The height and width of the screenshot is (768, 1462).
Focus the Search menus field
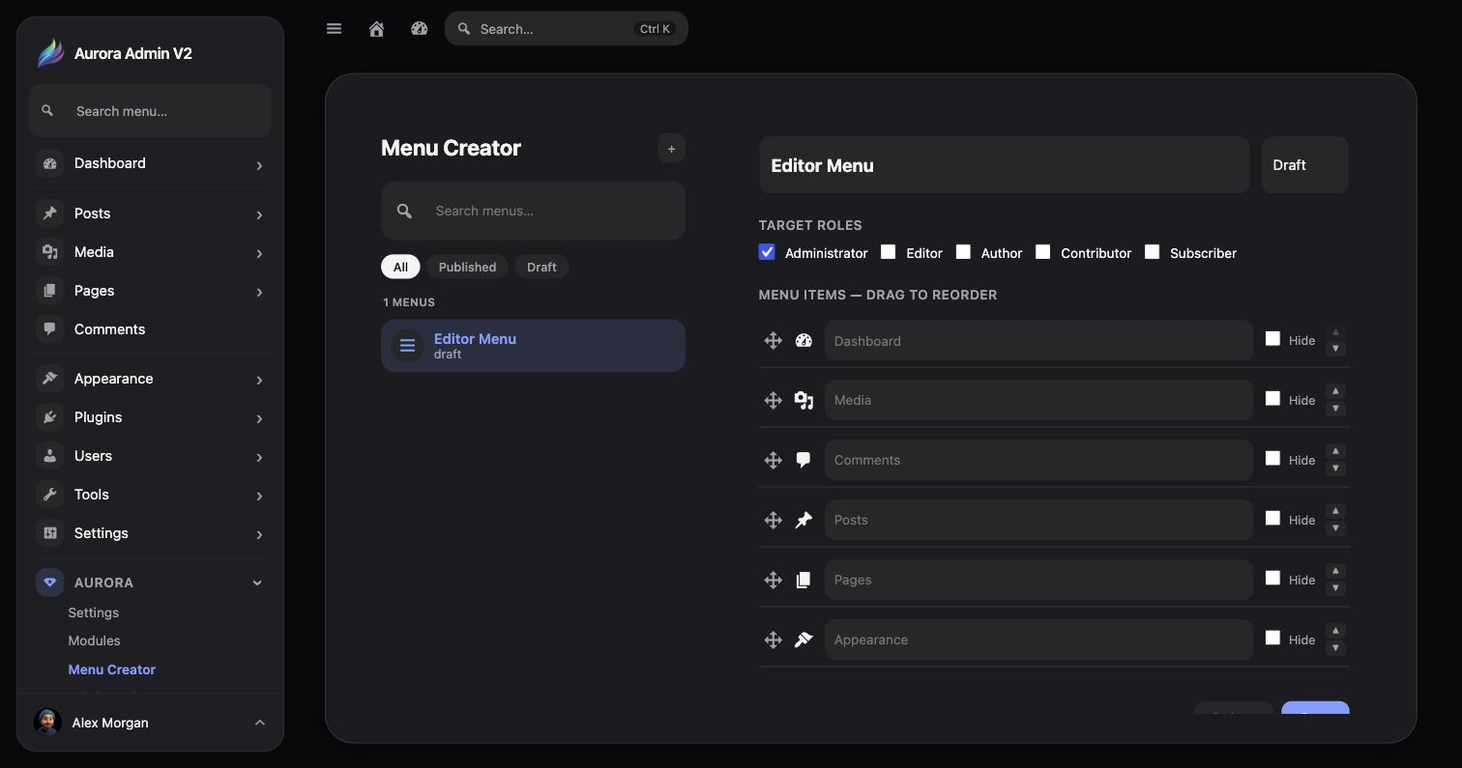pyautogui.click(x=533, y=211)
